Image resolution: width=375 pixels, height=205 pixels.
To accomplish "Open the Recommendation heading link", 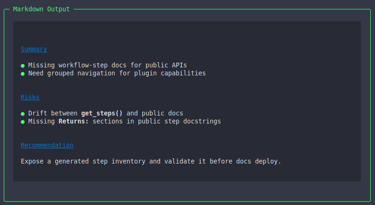I will pyautogui.click(x=47, y=145).
